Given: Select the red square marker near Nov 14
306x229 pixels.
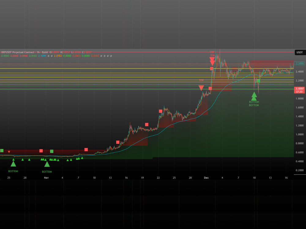Looking at the screenshot, I should pos(118,142).
